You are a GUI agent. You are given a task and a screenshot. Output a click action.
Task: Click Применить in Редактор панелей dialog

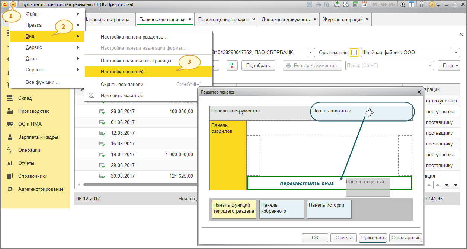pyautogui.click(x=373, y=238)
